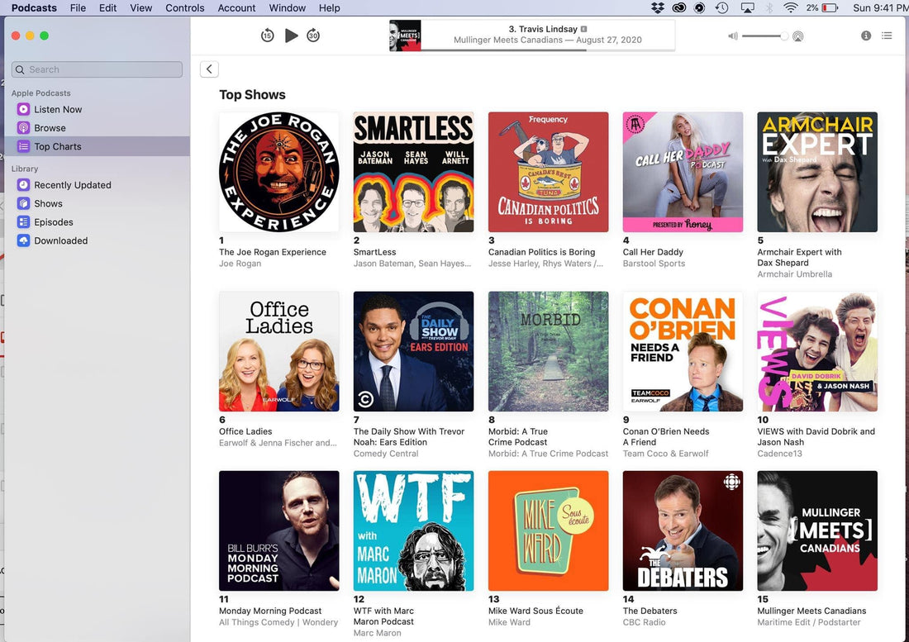The height and width of the screenshot is (642, 909).
Task: Go back using the chevron button
Action: tap(209, 69)
